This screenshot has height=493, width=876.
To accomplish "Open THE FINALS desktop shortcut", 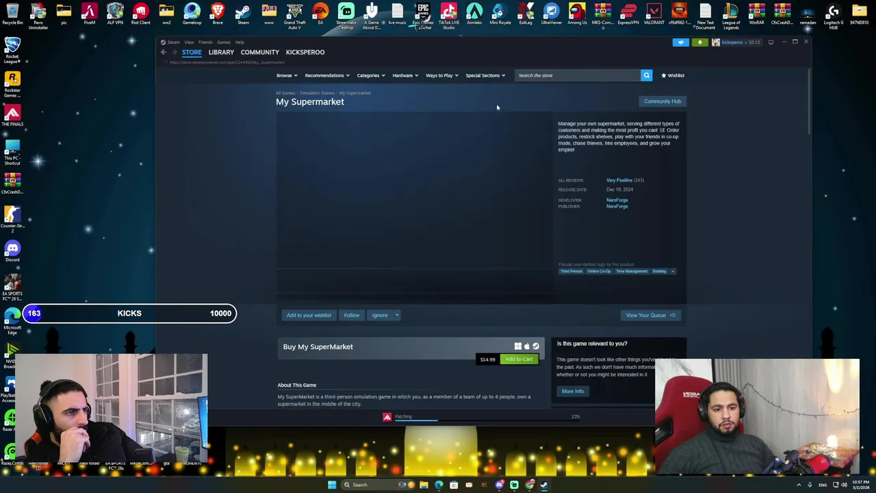I will (12, 114).
